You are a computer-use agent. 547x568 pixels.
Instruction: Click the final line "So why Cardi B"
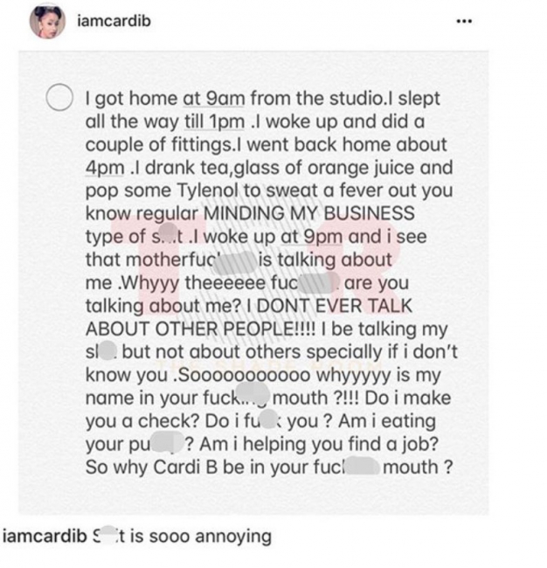click(151, 468)
